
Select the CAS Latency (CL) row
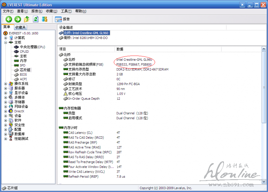(159, 133)
